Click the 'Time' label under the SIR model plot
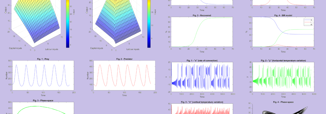 click(283, 52)
